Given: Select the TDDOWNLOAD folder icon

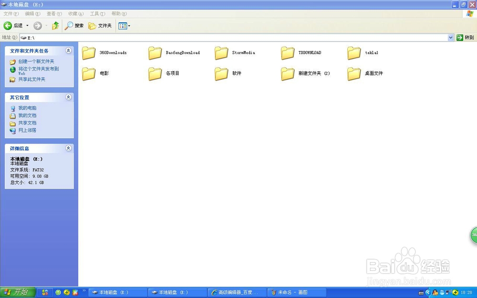Looking at the screenshot, I should (x=288, y=52).
